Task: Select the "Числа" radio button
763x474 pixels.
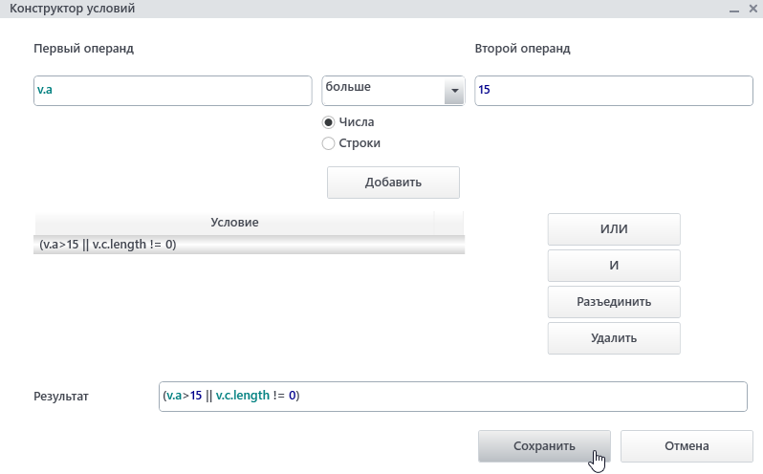Action: pyautogui.click(x=329, y=122)
